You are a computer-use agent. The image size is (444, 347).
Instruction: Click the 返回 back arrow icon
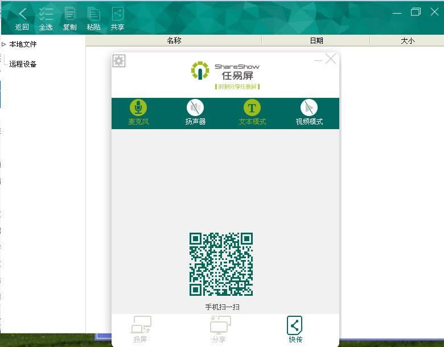22,14
